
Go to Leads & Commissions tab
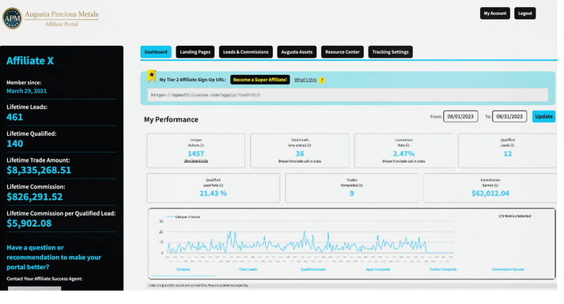click(x=246, y=51)
